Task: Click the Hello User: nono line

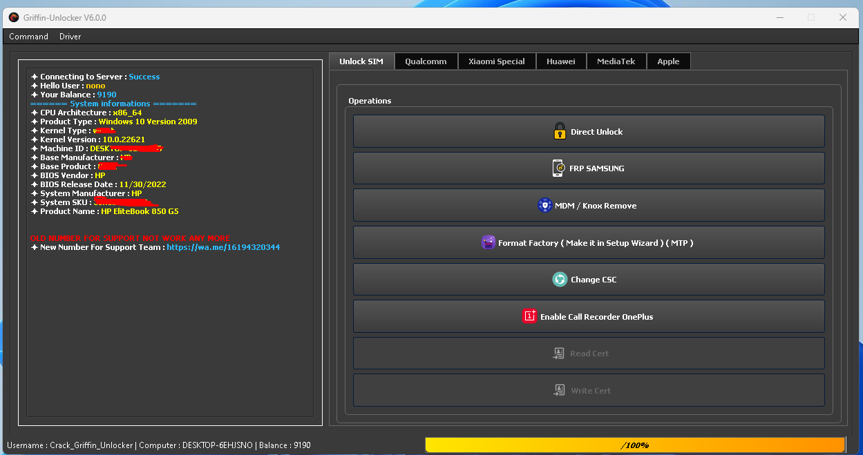Action: click(68, 86)
